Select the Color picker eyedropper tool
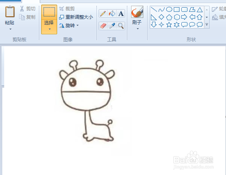 pyautogui.click(x=112, y=26)
